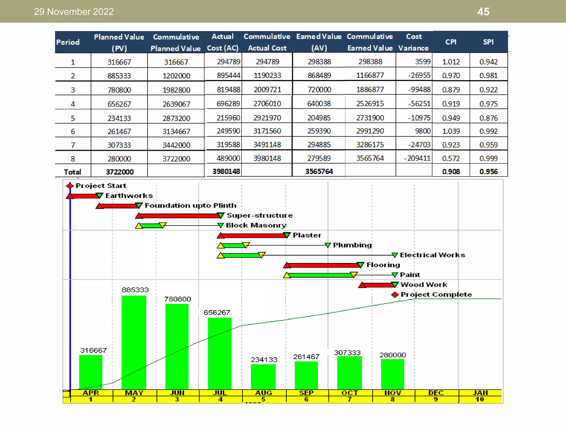Viewport: 566px width, 425px height.
Task: Select the Earthworks red Gantt bar
Action: click(x=84, y=196)
